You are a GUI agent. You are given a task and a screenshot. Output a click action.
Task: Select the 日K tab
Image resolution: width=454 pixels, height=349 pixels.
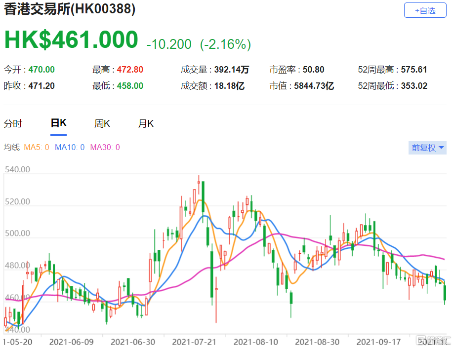[58, 123]
